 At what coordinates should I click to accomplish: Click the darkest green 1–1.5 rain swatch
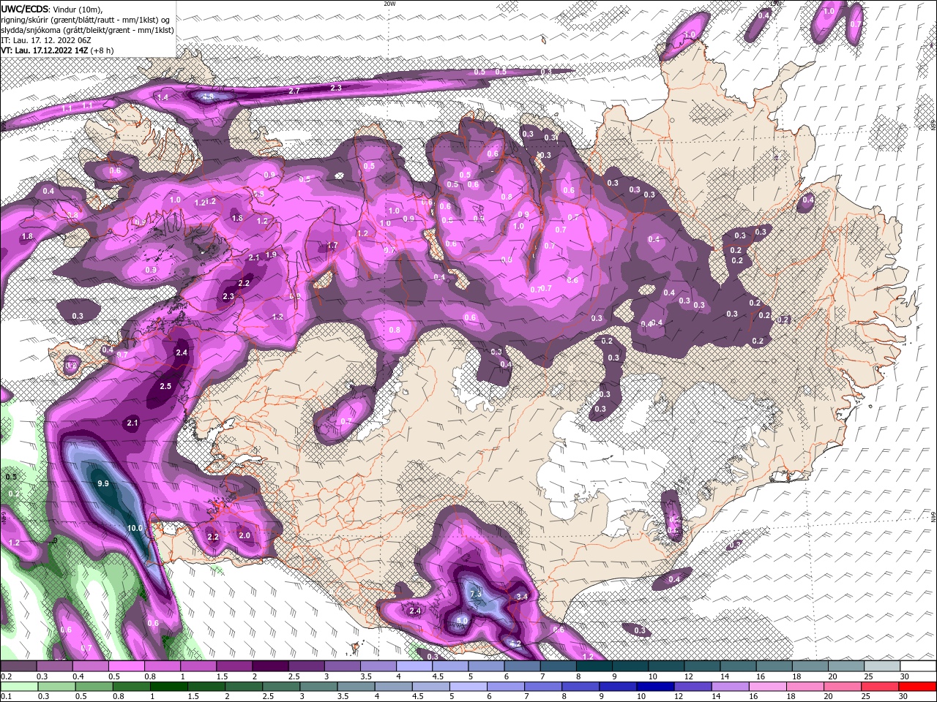coord(168,686)
